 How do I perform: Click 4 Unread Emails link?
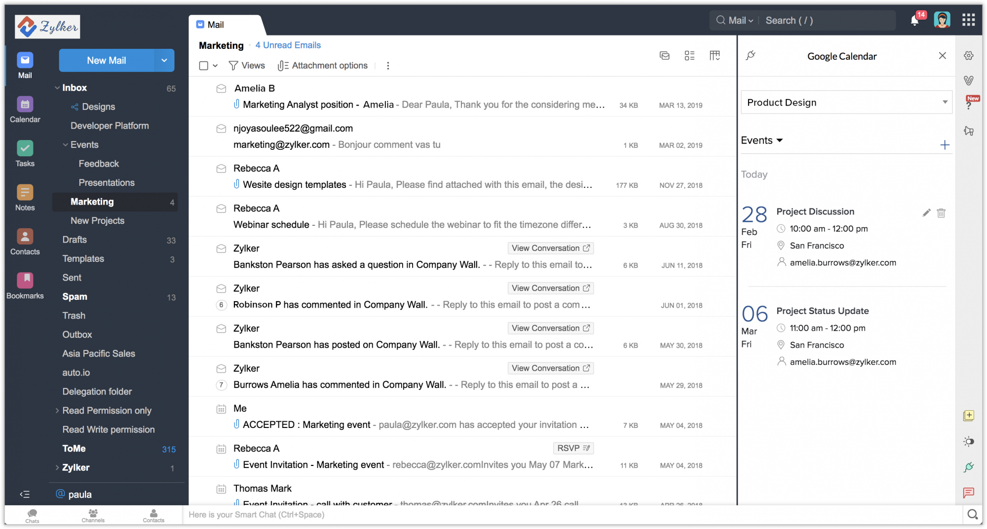[x=288, y=45]
